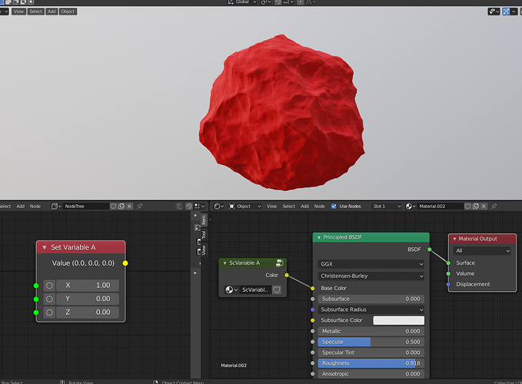Click the shield icon in ScVariable A node

click(x=277, y=290)
